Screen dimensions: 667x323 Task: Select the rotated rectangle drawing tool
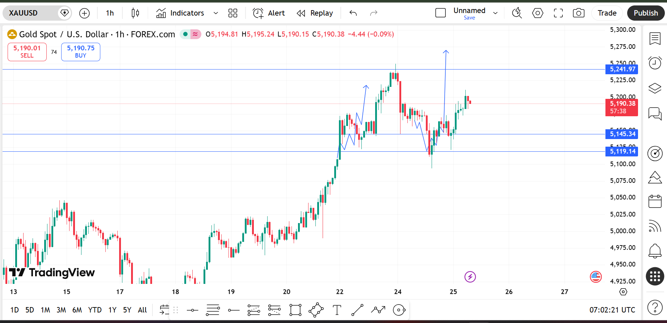tap(316, 310)
